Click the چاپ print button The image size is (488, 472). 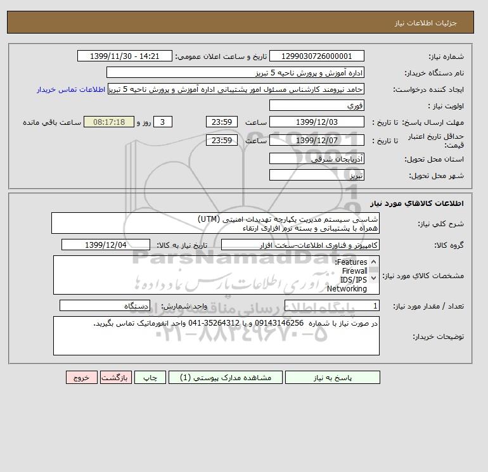click(x=150, y=378)
